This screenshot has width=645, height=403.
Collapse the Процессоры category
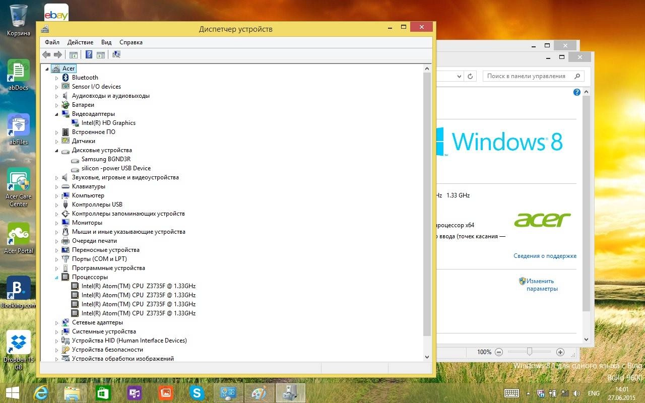tap(57, 278)
